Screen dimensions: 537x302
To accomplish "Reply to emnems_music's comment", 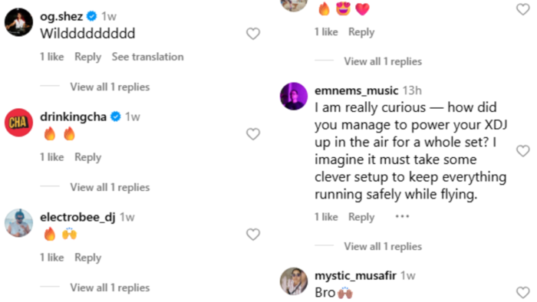I will (x=361, y=217).
